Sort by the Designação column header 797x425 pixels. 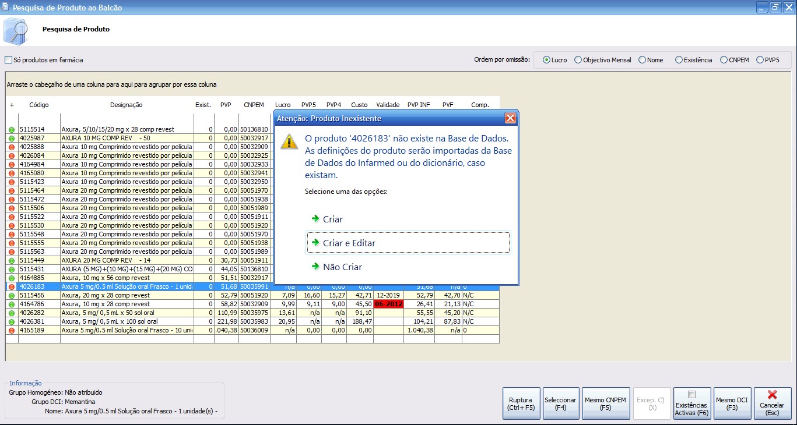(x=126, y=105)
